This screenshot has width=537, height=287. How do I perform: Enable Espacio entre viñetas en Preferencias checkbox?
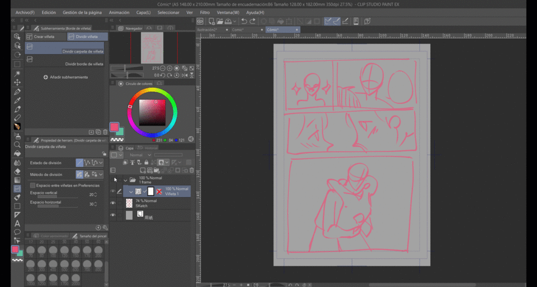(32, 185)
